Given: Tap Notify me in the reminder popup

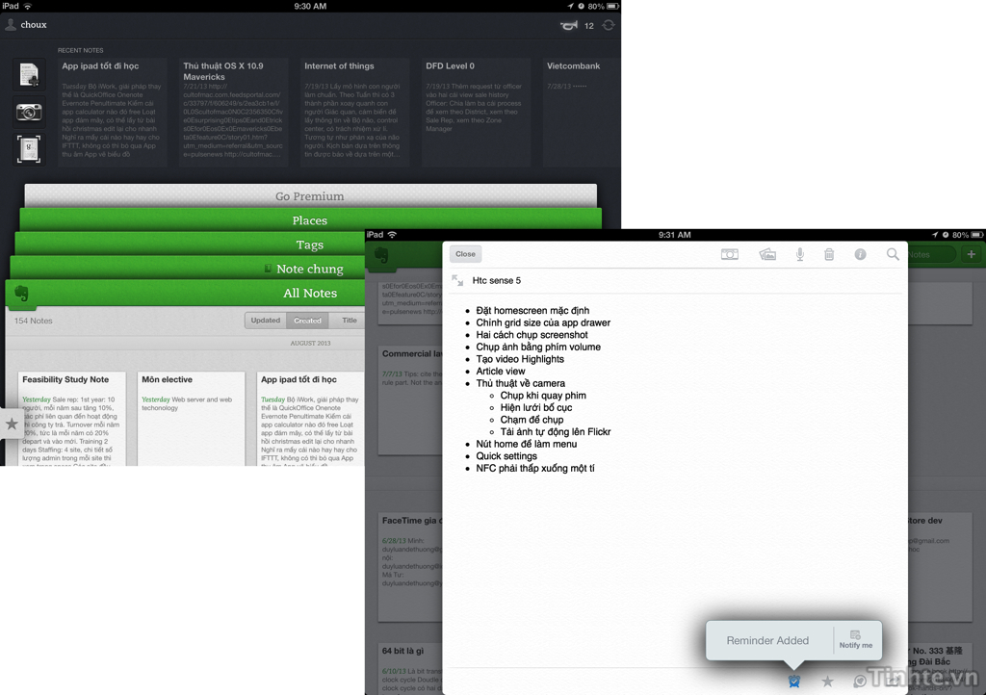Looking at the screenshot, I should [855, 640].
